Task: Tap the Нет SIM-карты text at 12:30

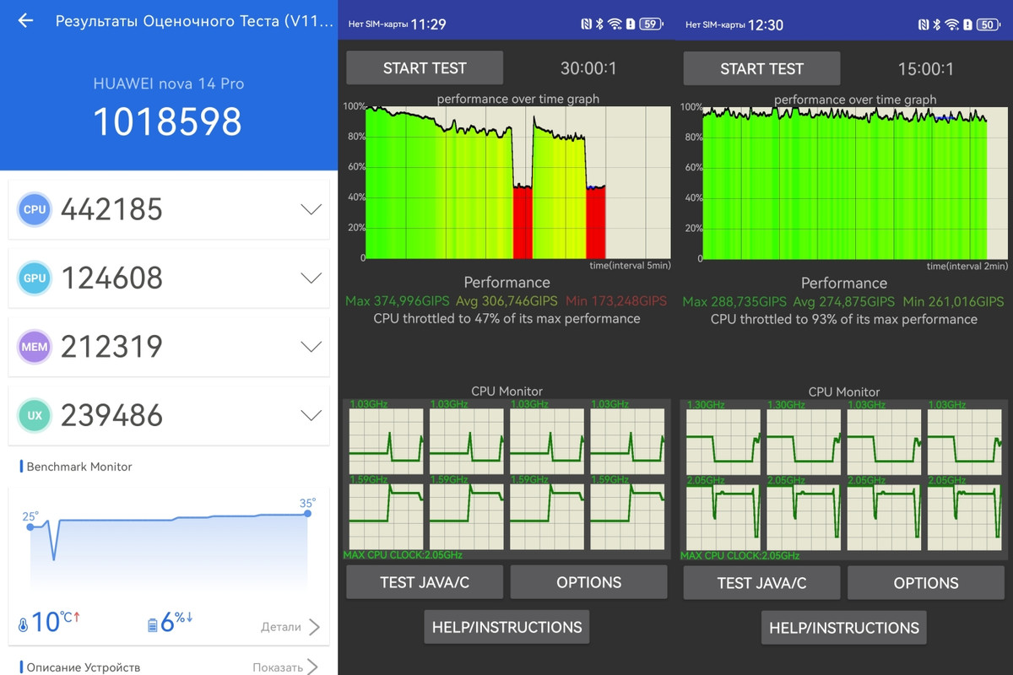Action: [715, 24]
